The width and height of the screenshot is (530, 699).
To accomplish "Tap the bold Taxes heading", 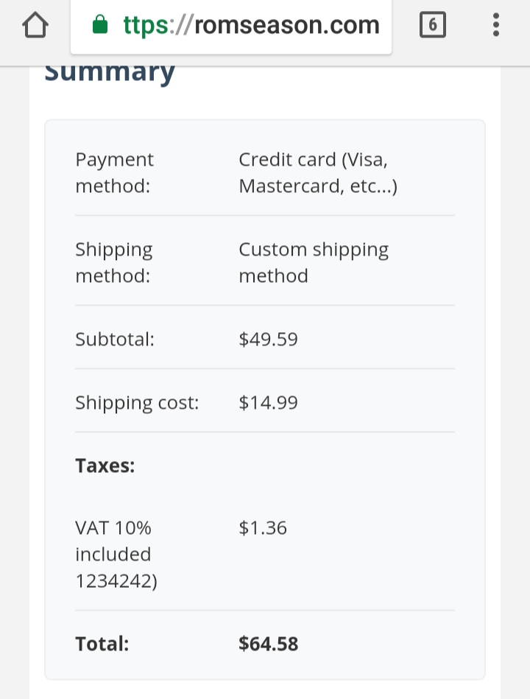I will (x=105, y=466).
